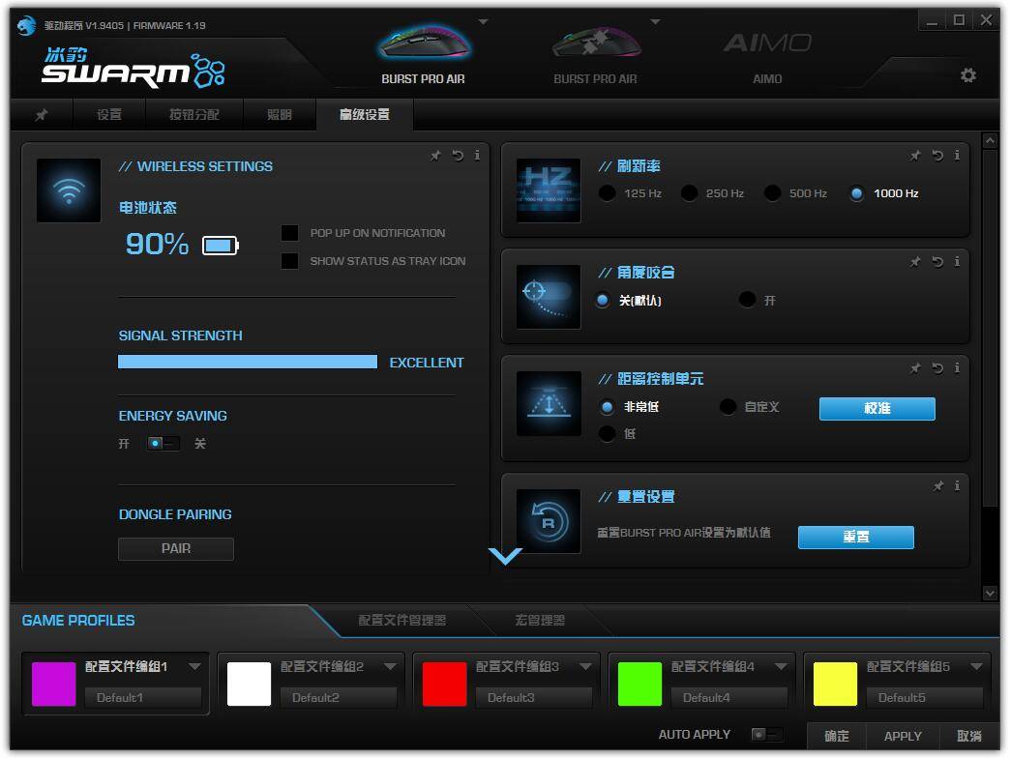Select 非常低 lift-off distance

coord(607,407)
